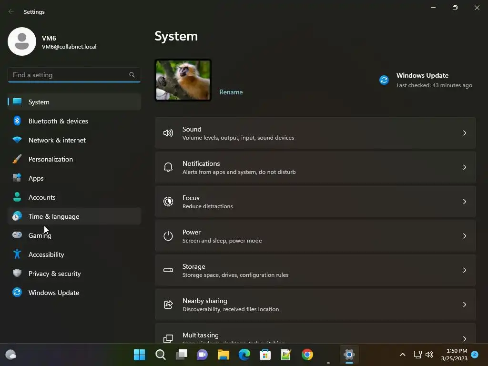Screen dimensions: 488x366
Task: Expand the Sound settings chevron
Action: coord(464,133)
